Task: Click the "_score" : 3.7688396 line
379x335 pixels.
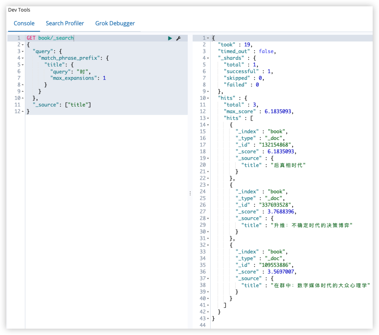Action: (x=266, y=212)
